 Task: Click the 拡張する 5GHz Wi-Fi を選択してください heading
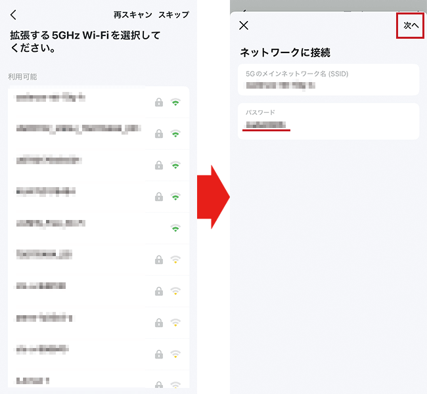pyautogui.click(x=85, y=41)
